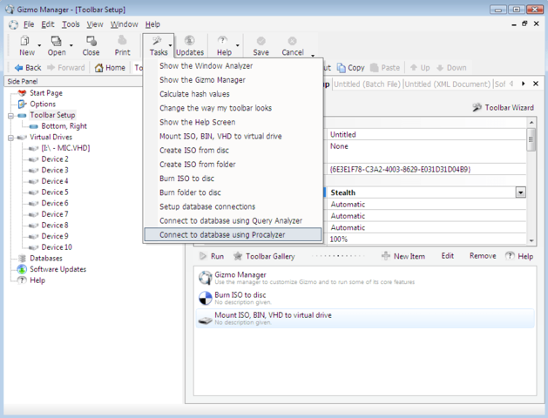This screenshot has width=548, height=418.
Task: Open the Window menu
Action: click(x=125, y=24)
